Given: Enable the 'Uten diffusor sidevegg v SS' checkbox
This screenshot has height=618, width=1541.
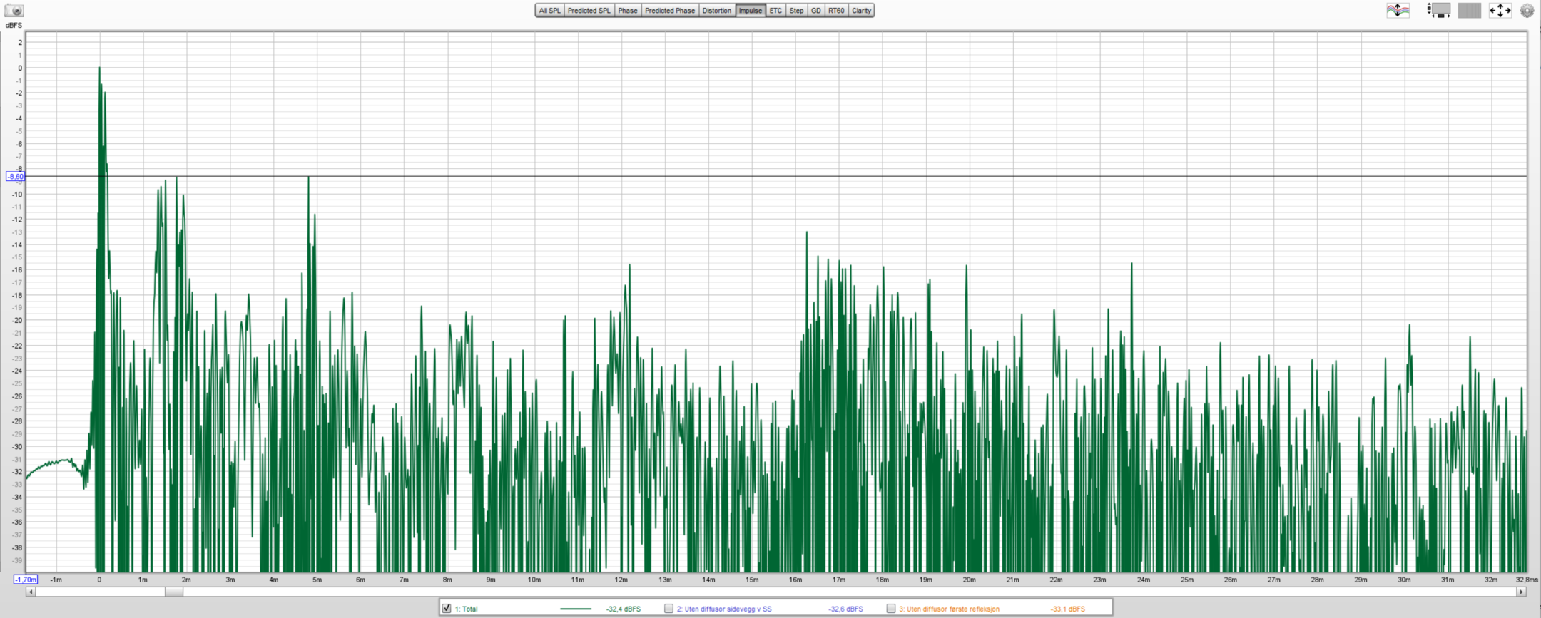Looking at the screenshot, I should [668, 608].
